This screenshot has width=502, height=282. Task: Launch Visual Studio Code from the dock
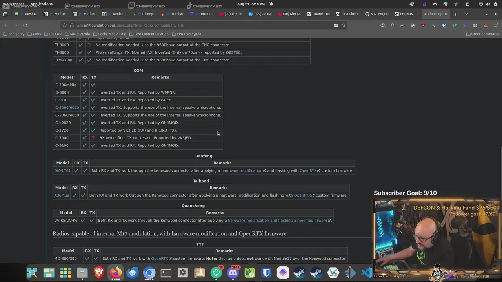click(367, 272)
